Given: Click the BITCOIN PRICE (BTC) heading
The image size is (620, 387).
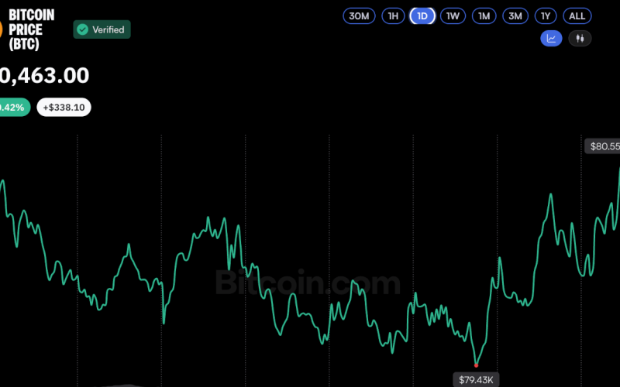Looking at the screenshot, I should click(31, 29).
